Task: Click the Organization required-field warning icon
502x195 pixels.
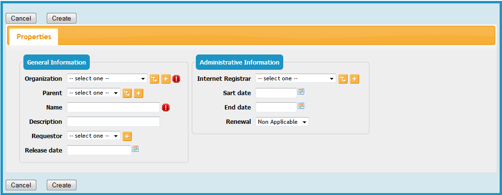Action: click(176, 79)
